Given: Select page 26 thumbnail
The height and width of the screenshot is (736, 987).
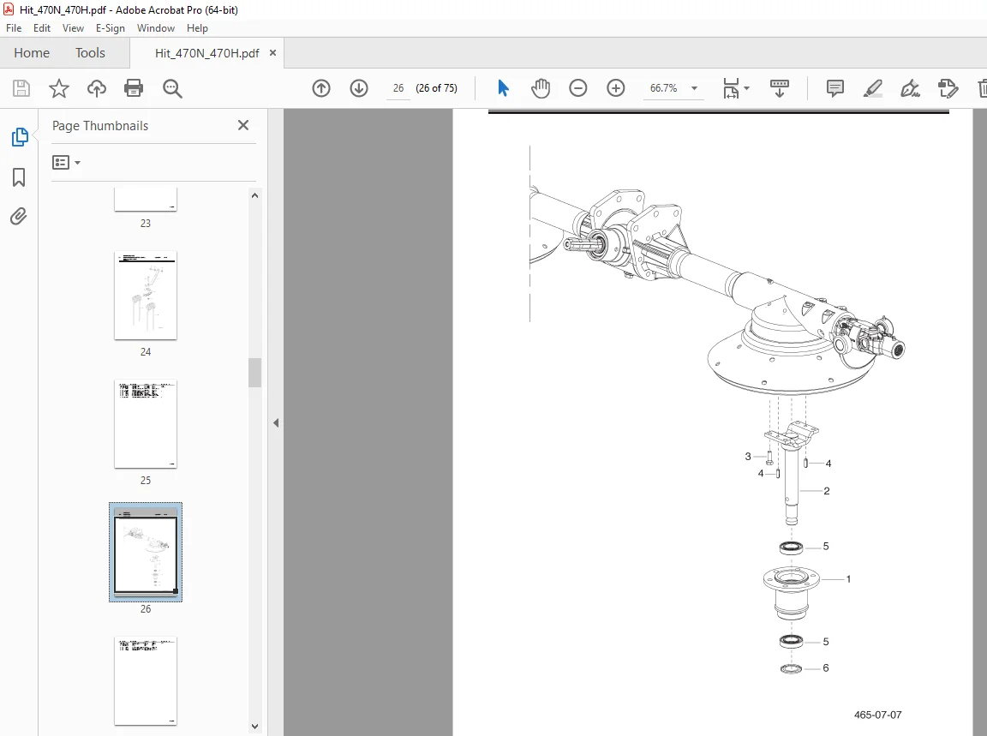Looking at the screenshot, I should point(146,552).
